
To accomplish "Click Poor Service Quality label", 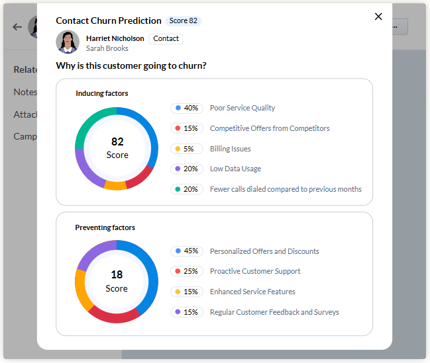I will tap(242, 108).
